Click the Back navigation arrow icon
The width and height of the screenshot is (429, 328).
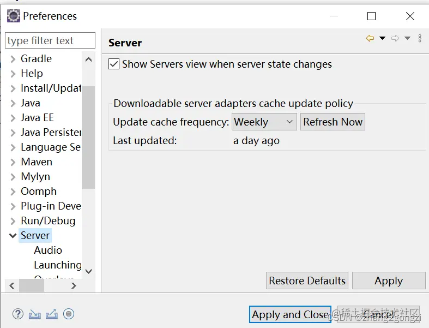point(370,38)
